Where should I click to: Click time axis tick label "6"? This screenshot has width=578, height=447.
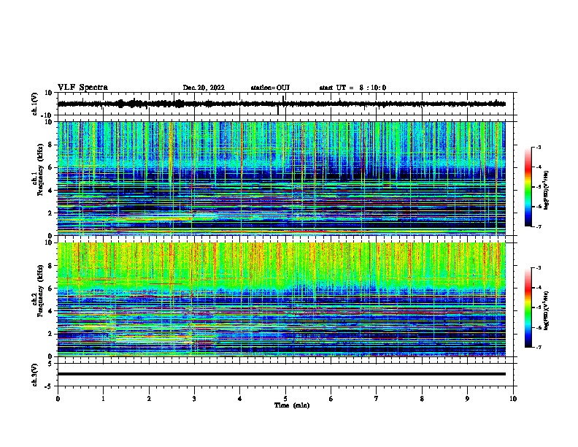(x=331, y=399)
